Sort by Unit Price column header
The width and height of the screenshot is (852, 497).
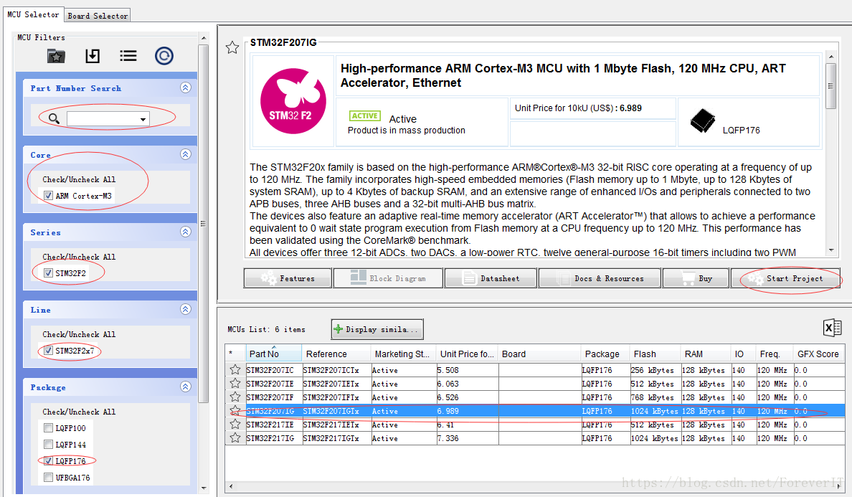pos(468,354)
